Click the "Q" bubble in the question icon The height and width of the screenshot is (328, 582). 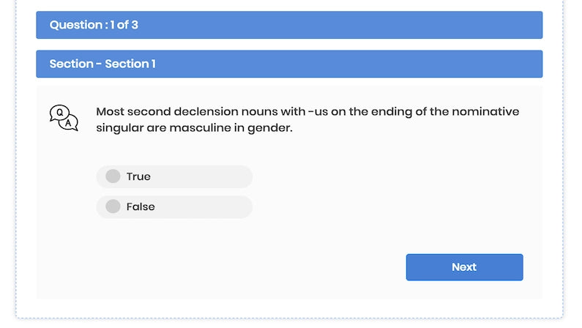pos(59,113)
